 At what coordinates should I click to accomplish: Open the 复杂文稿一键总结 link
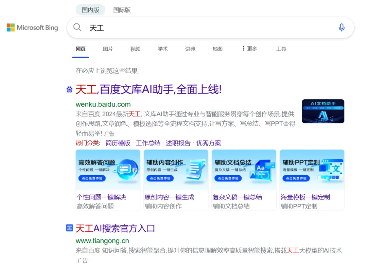(x=237, y=197)
